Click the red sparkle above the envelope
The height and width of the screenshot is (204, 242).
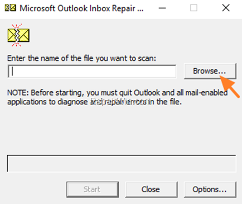[17, 26]
